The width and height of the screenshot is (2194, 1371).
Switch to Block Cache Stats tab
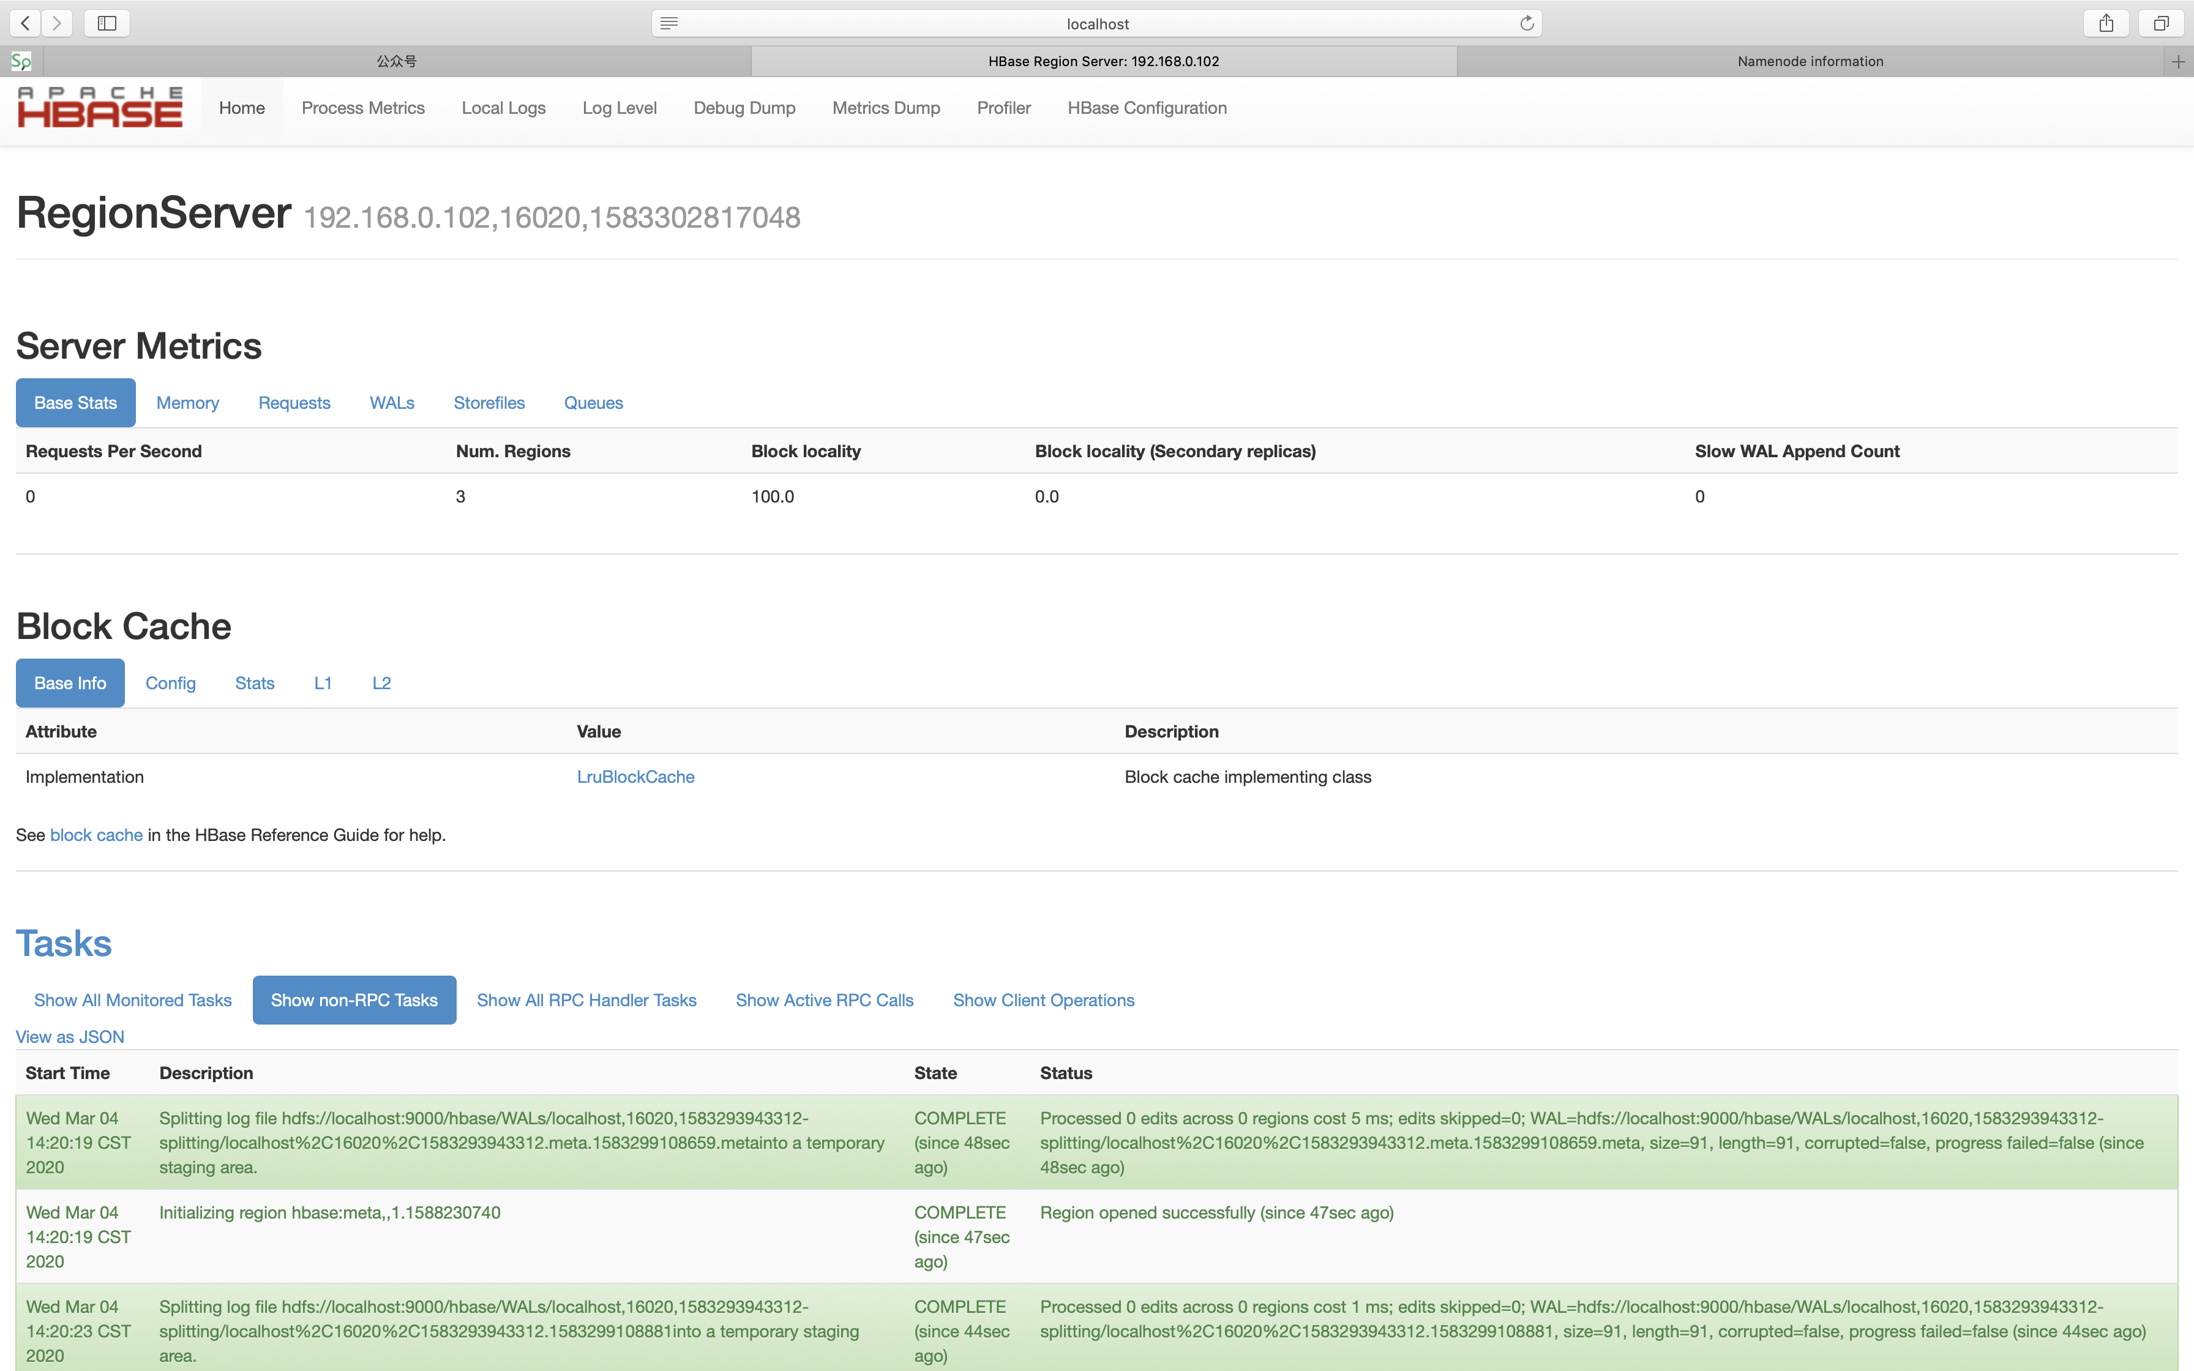[254, 683]
